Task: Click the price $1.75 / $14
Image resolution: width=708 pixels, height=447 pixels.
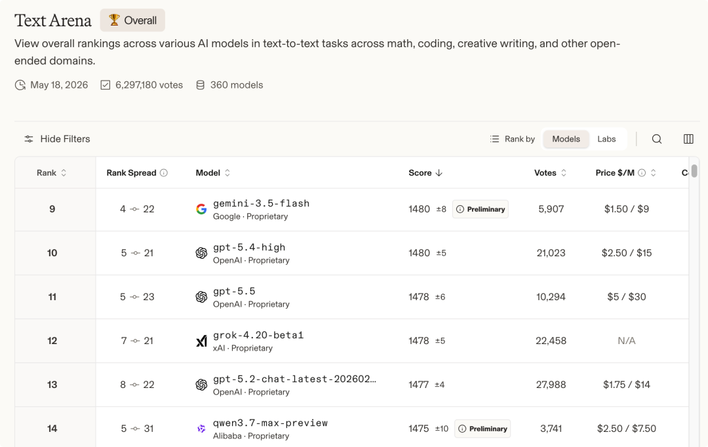Action: pyautogui.click(x=626, y=385)
